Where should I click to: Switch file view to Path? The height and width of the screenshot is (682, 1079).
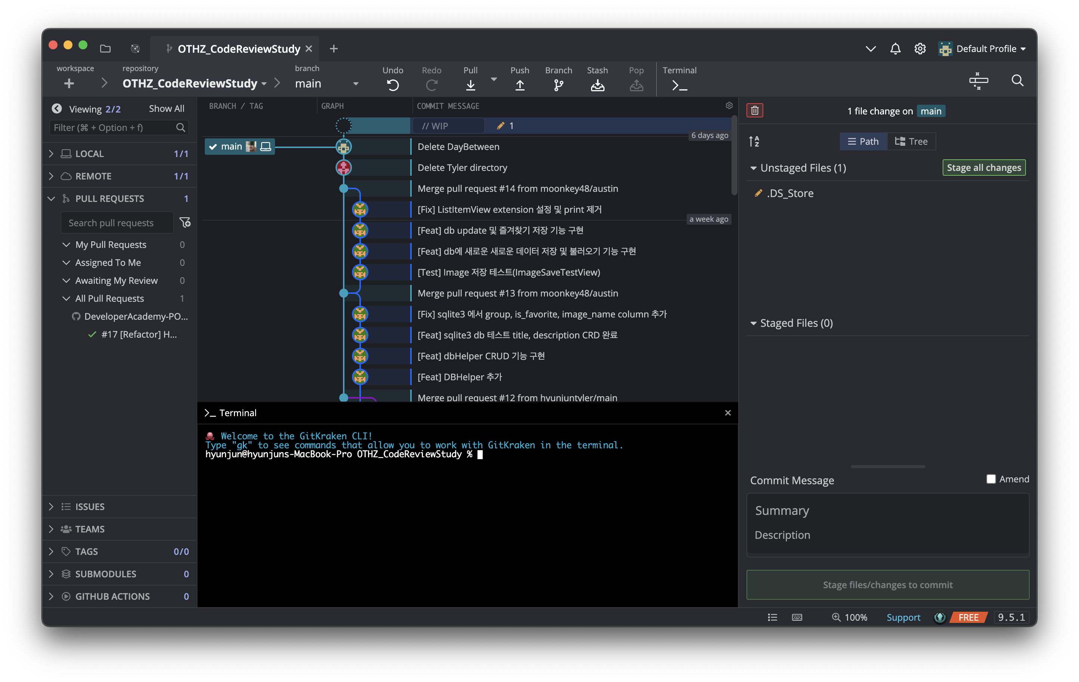pyautogui.click(x=863, y=141)
